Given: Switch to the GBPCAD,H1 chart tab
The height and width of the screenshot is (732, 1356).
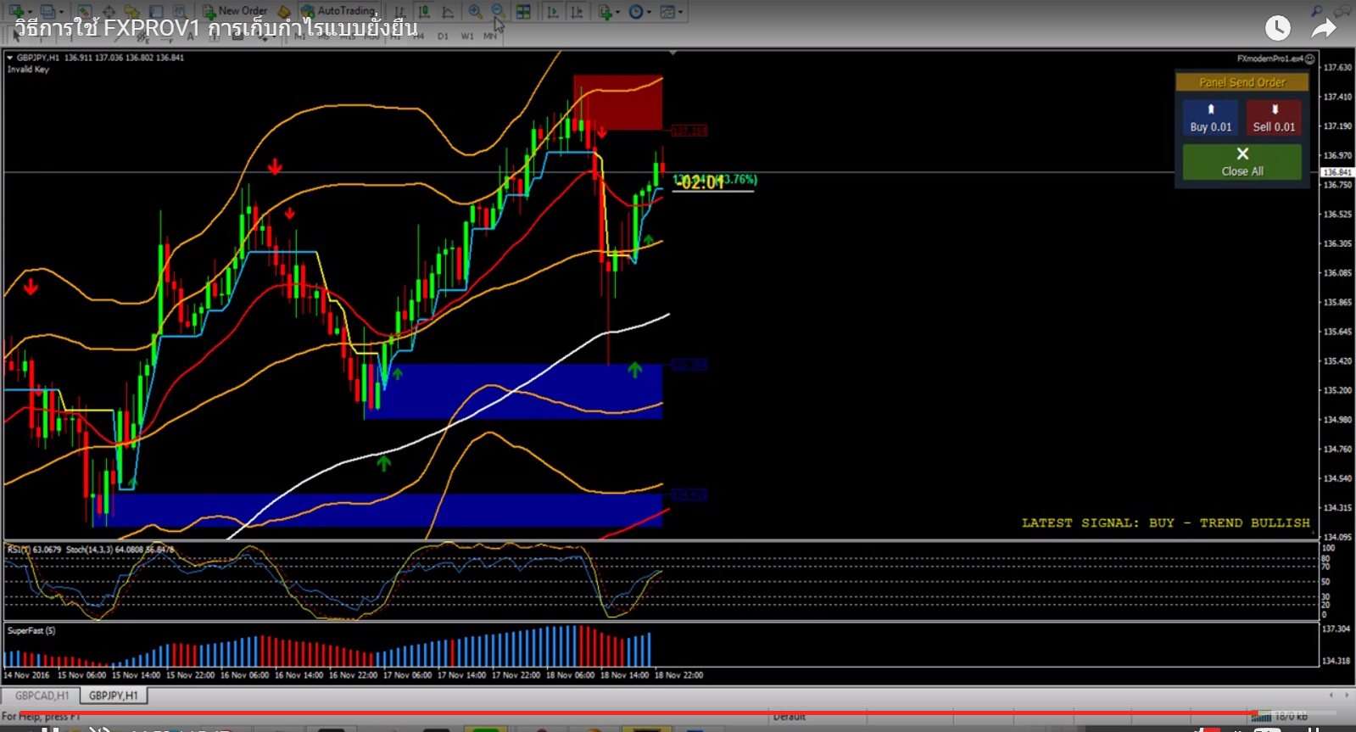Looking at the screenshot, I should coord(42,696).
